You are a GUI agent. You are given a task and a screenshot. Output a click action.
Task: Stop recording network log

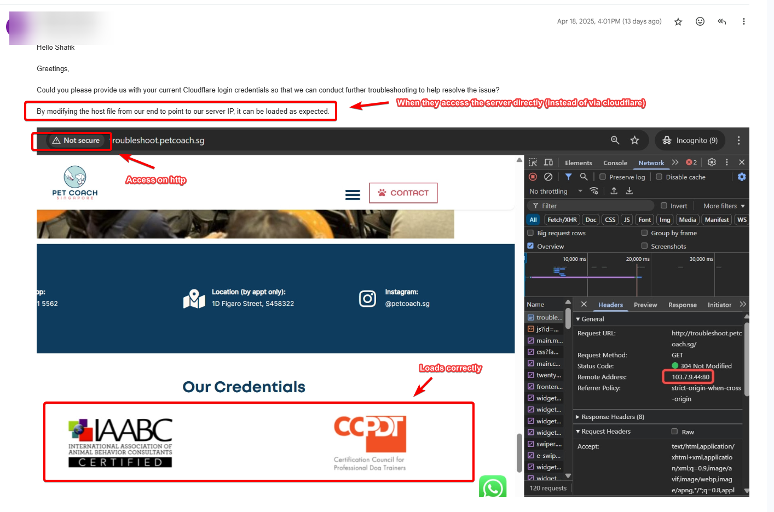[533, 177]
